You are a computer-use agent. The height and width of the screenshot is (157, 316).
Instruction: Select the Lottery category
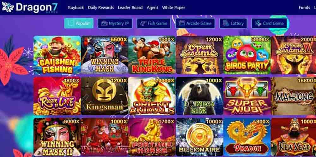(233, 23)
